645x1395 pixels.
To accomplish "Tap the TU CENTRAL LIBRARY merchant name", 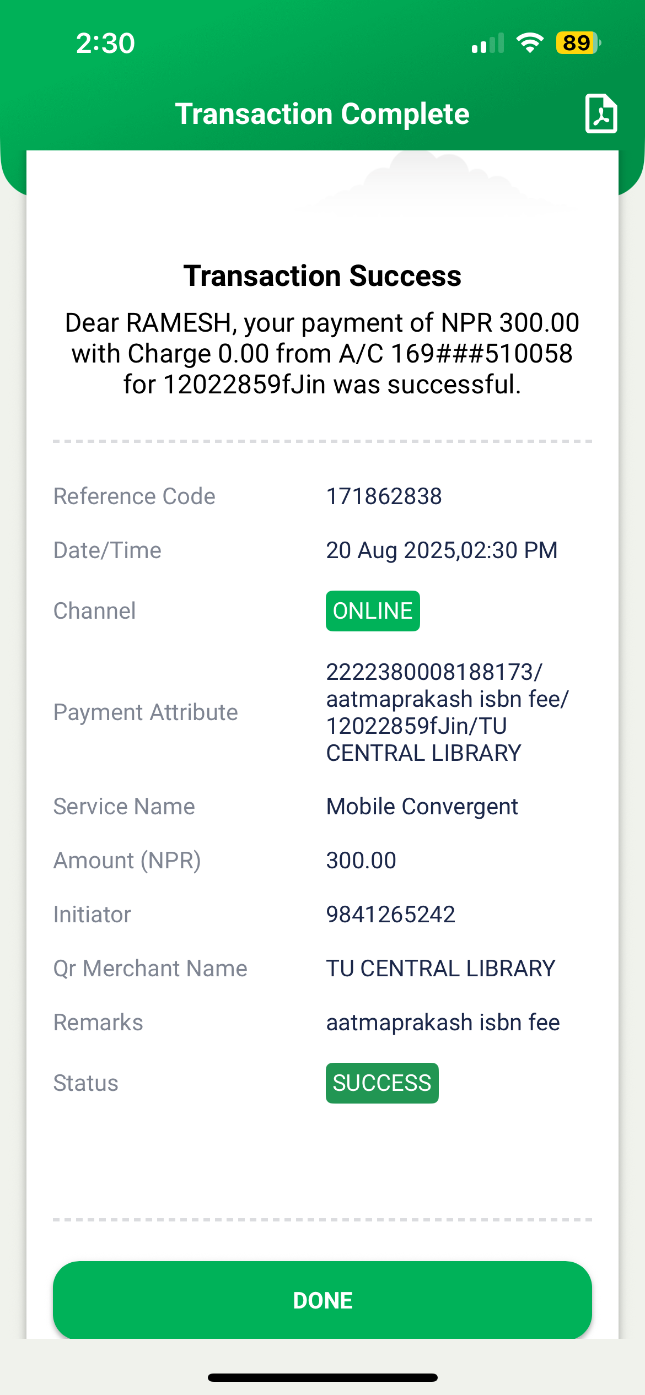I will click(x=440, y=969).
